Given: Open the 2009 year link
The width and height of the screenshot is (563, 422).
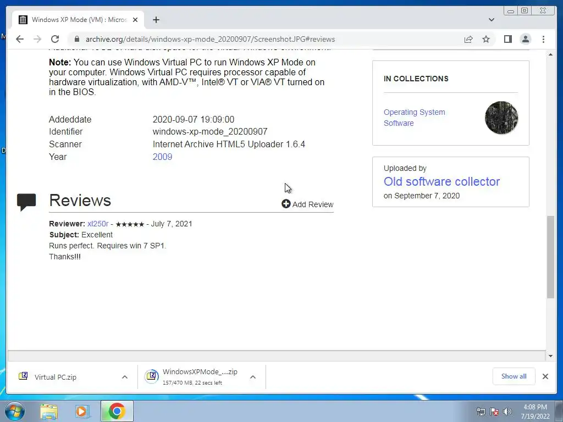Looking at the screenshot, I should point(162,157).
